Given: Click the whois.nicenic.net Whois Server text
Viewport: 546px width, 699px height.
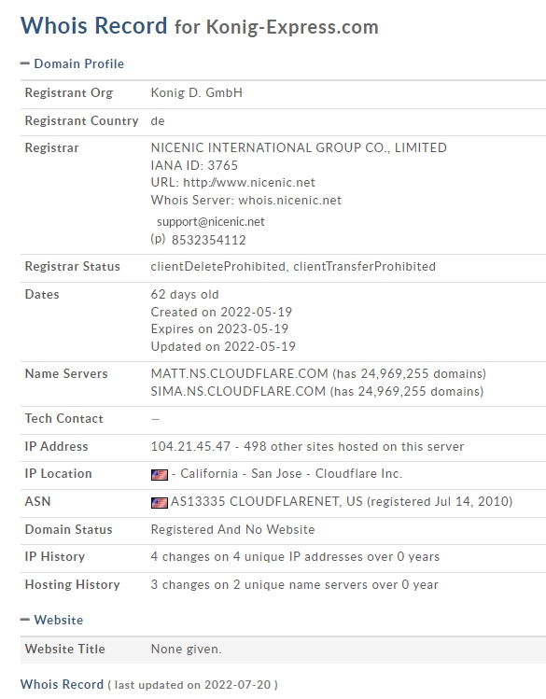Looking at the screenshot, I should 290,200.
